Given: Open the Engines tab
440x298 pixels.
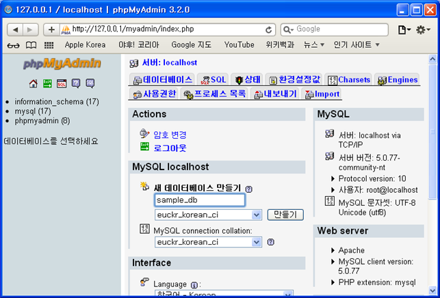Looking at the screenshot, I should 397,79.
